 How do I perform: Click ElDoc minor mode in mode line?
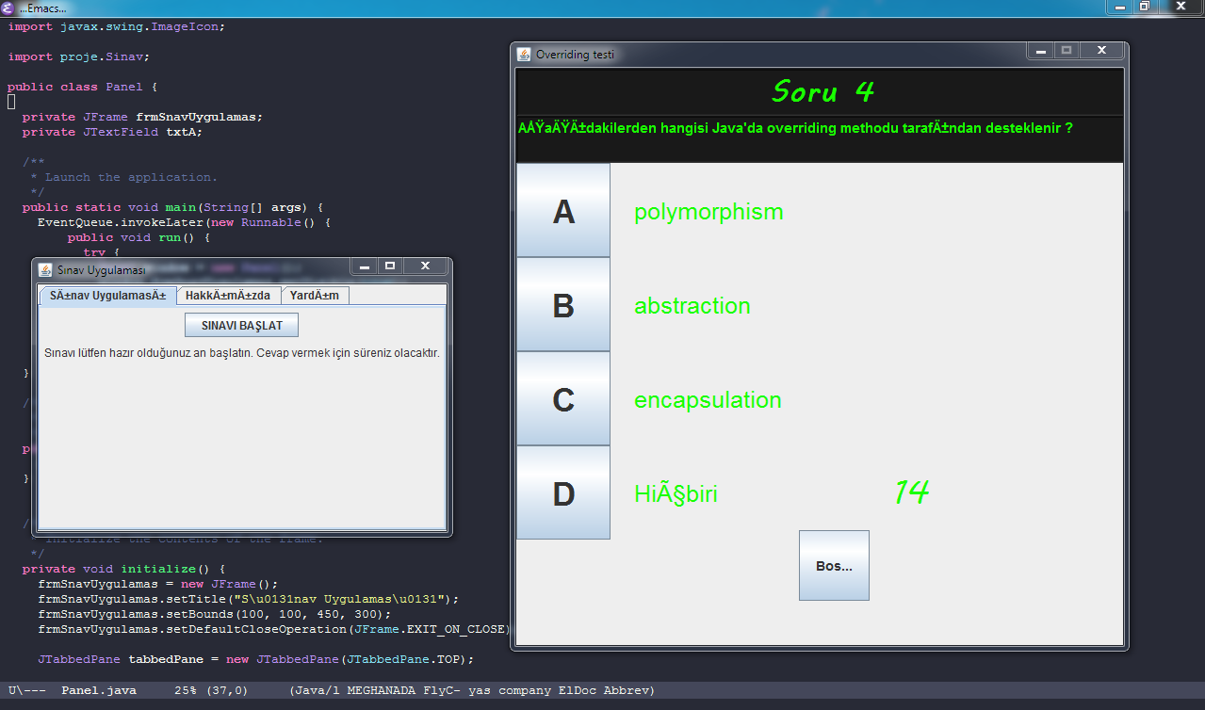(576, 690)
